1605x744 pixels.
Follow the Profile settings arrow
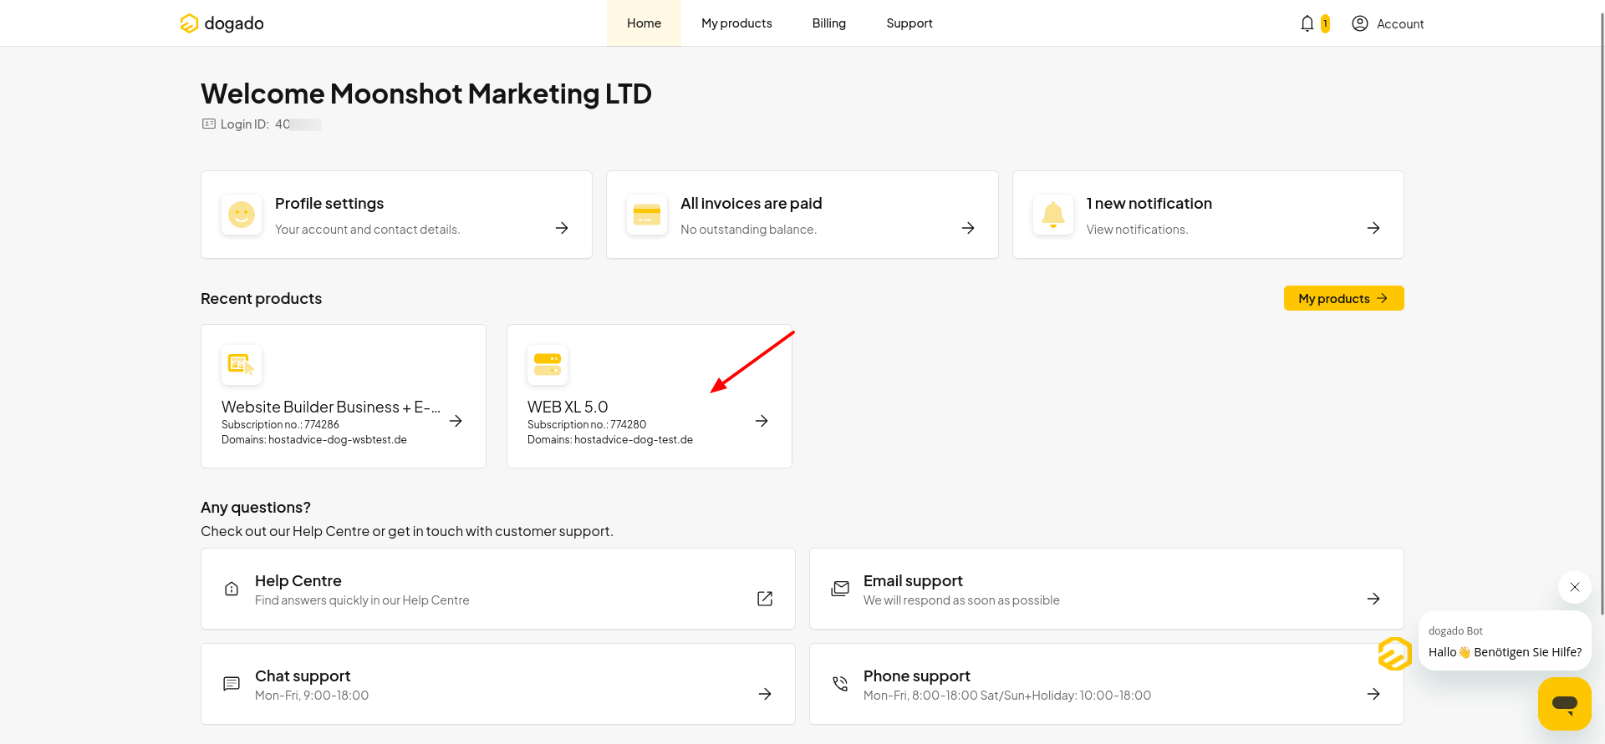(562, 228)
